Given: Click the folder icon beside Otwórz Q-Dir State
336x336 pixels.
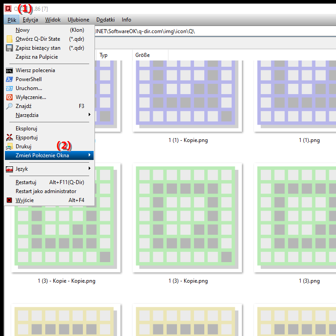Looking at the screenshot, I should (9, 39).
